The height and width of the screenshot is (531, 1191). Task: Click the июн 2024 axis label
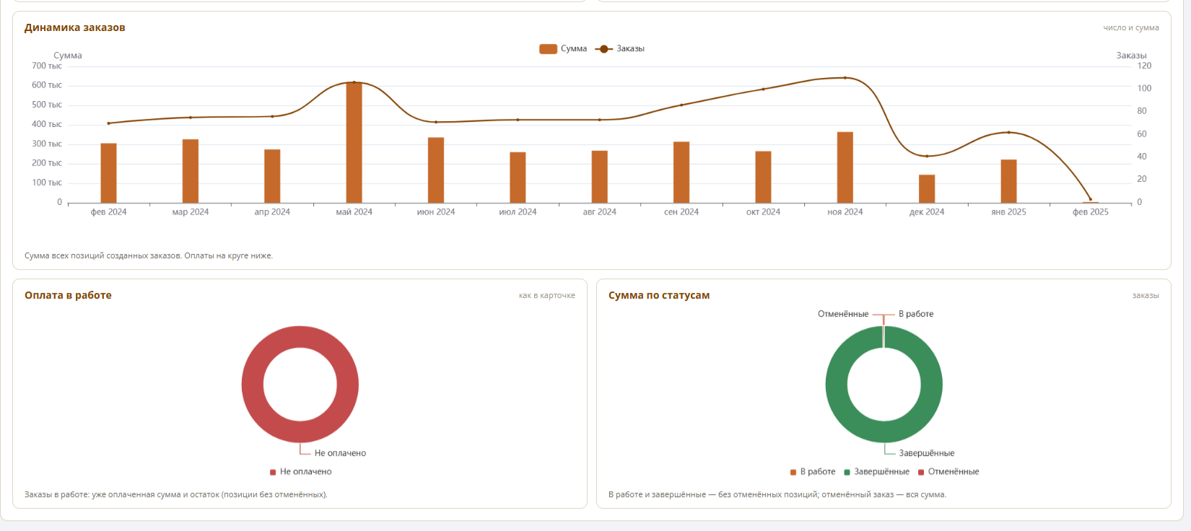(x=436, y=212)
